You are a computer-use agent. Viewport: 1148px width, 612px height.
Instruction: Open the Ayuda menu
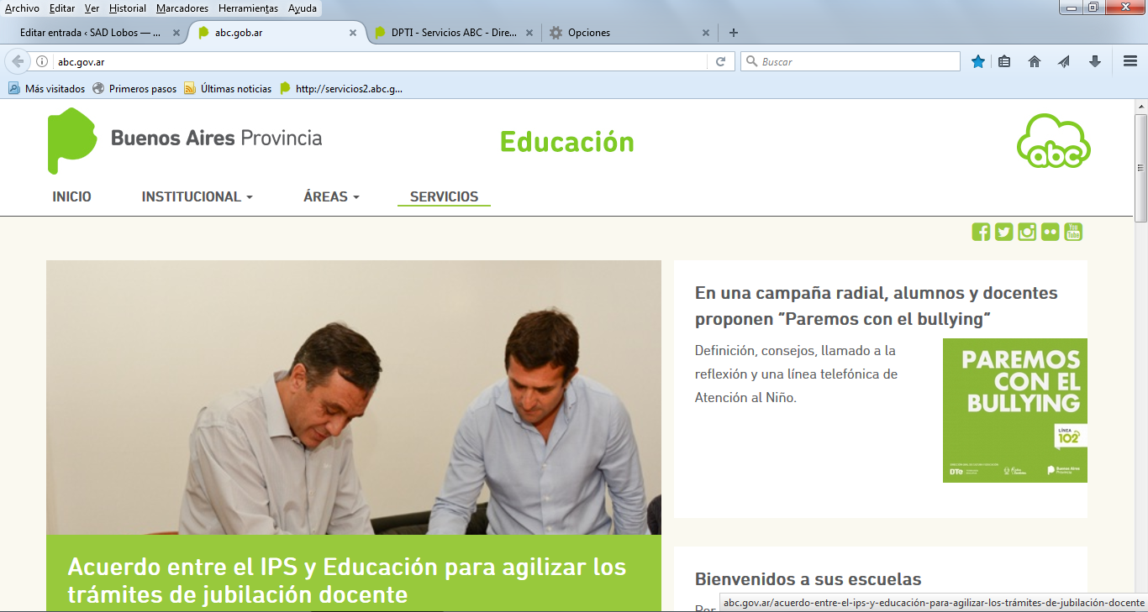pyautogui.click(x=303, y=8)
